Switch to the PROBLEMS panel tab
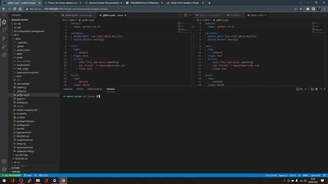 coord(68,89)
